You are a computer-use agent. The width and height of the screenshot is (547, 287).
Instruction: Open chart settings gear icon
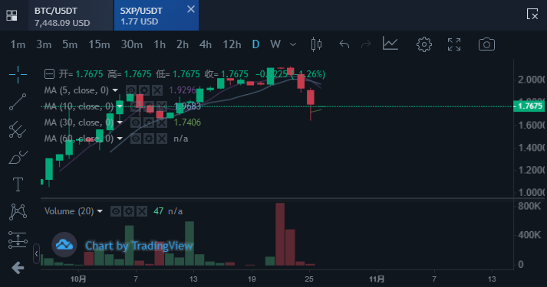click(x=423, y=44)
